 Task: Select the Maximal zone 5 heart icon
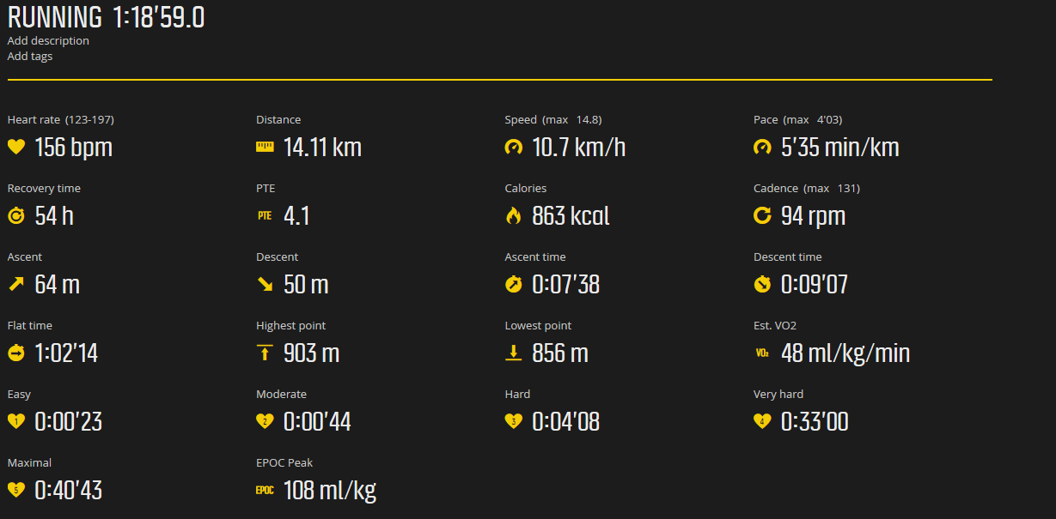pos(16,490)
